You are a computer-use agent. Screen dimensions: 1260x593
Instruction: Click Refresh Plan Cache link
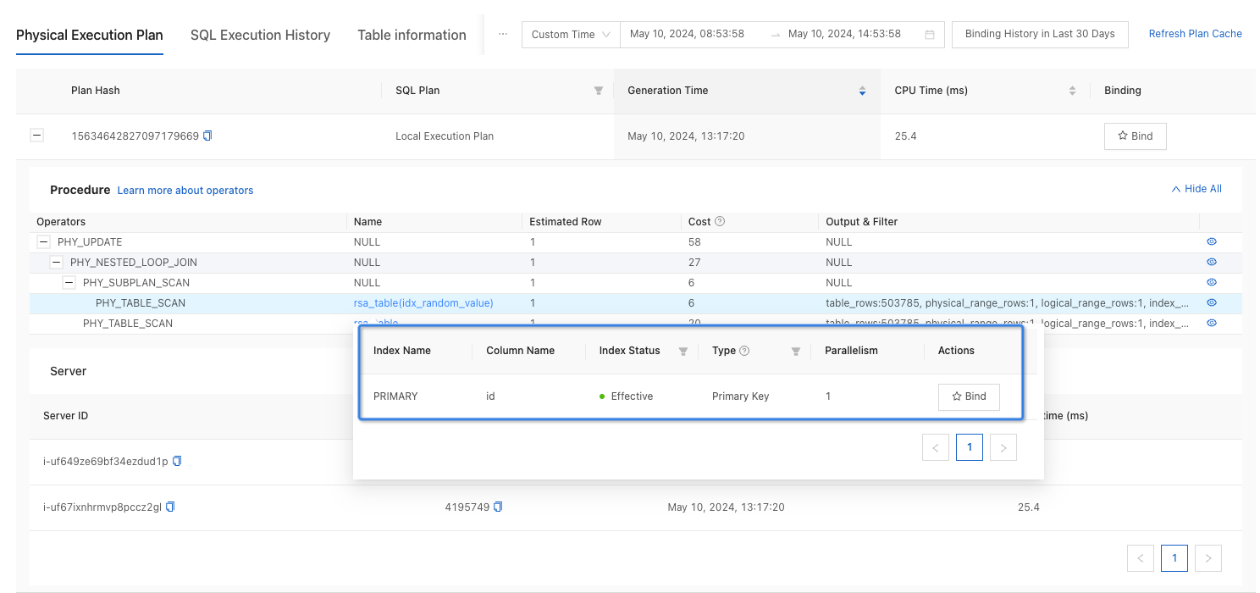pos(1195,34)
